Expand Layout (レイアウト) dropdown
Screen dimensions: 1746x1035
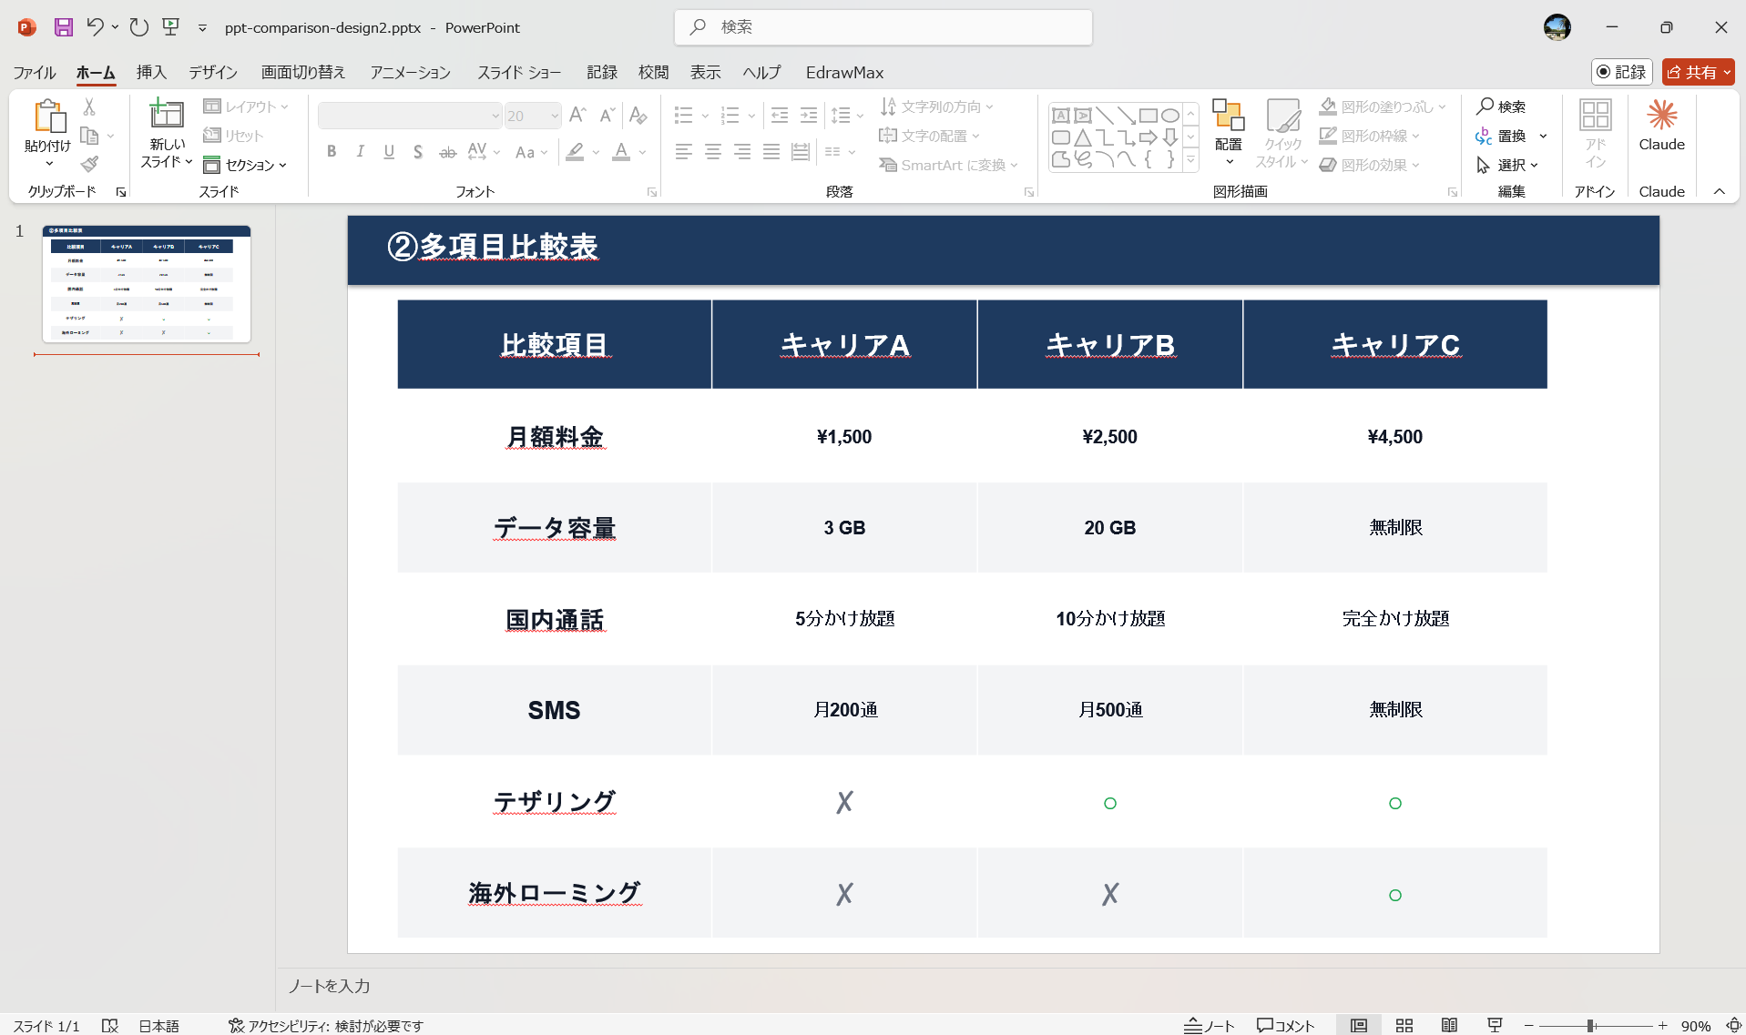tap(246, 107)
